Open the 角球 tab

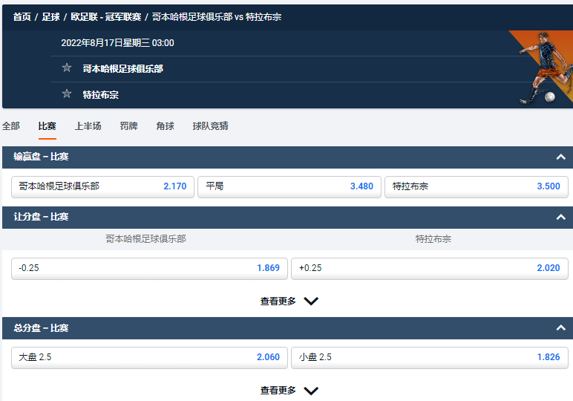pyautogui.click(x=165, y=126)
